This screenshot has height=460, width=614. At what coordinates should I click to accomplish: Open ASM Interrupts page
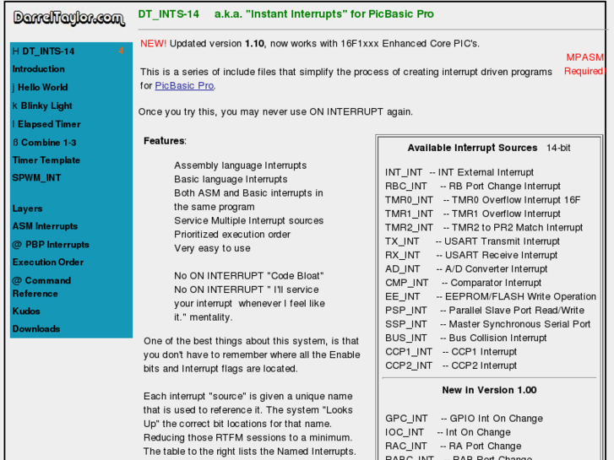45,226
